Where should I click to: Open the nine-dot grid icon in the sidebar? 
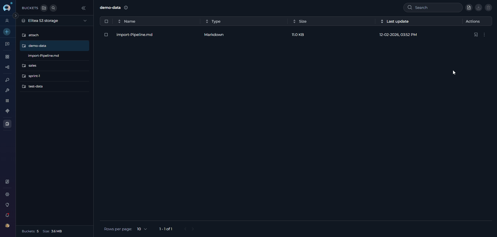click(7, 101)
